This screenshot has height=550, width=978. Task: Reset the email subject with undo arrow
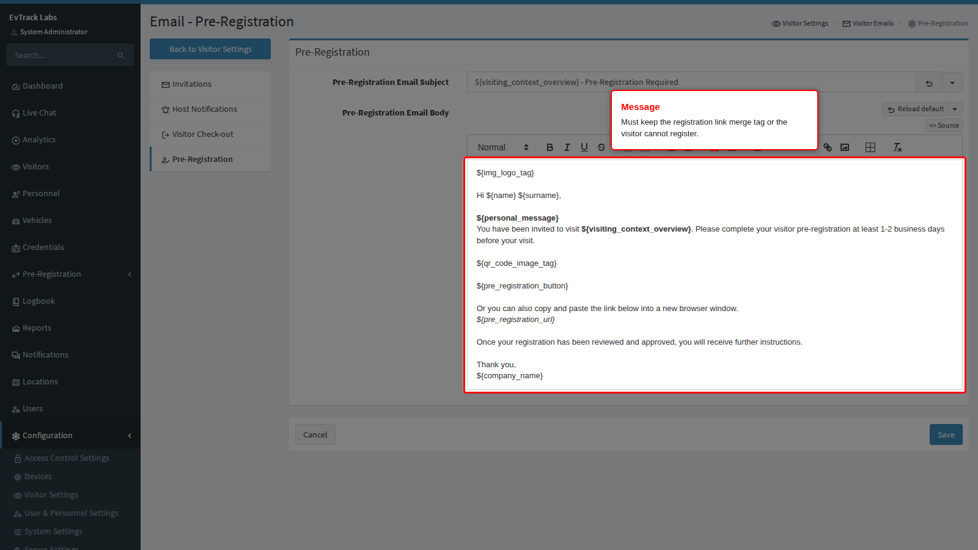click(x=929, y=82)
